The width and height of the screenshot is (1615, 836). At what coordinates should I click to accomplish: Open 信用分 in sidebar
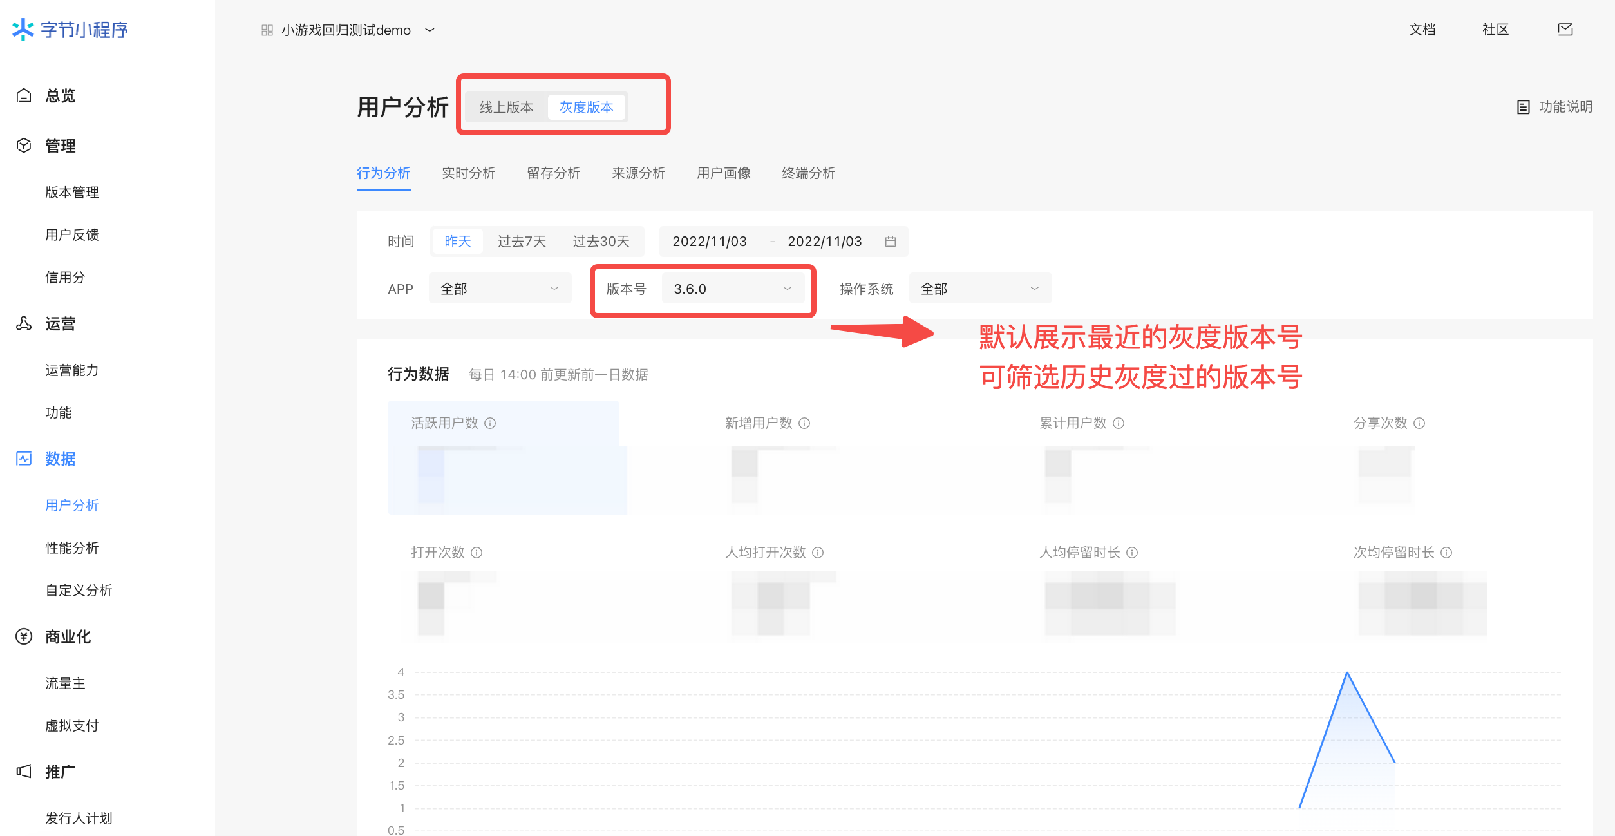pyautogui.click(x=65, y=277)
